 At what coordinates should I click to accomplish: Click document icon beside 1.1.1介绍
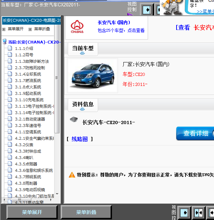point(10,48)
